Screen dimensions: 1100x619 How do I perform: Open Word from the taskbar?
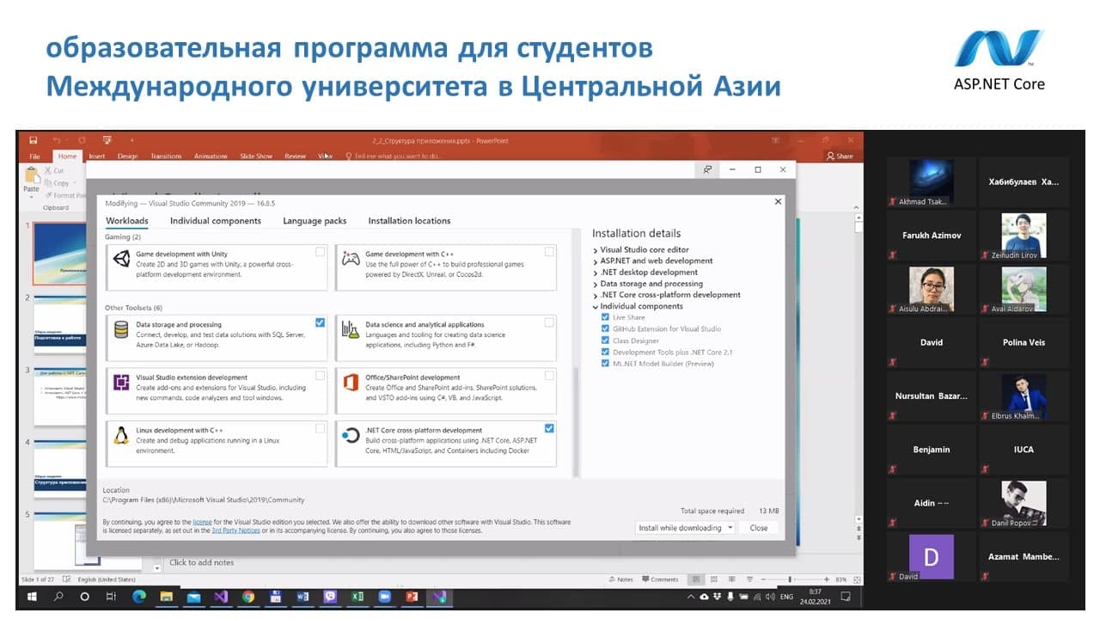coord(302,596)
